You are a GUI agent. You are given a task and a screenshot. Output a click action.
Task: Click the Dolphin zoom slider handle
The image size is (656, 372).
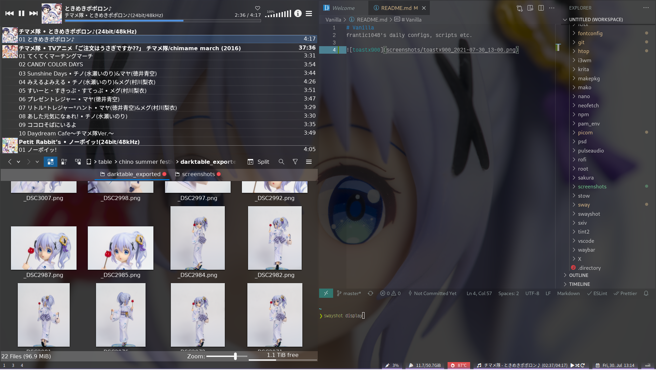235,356
